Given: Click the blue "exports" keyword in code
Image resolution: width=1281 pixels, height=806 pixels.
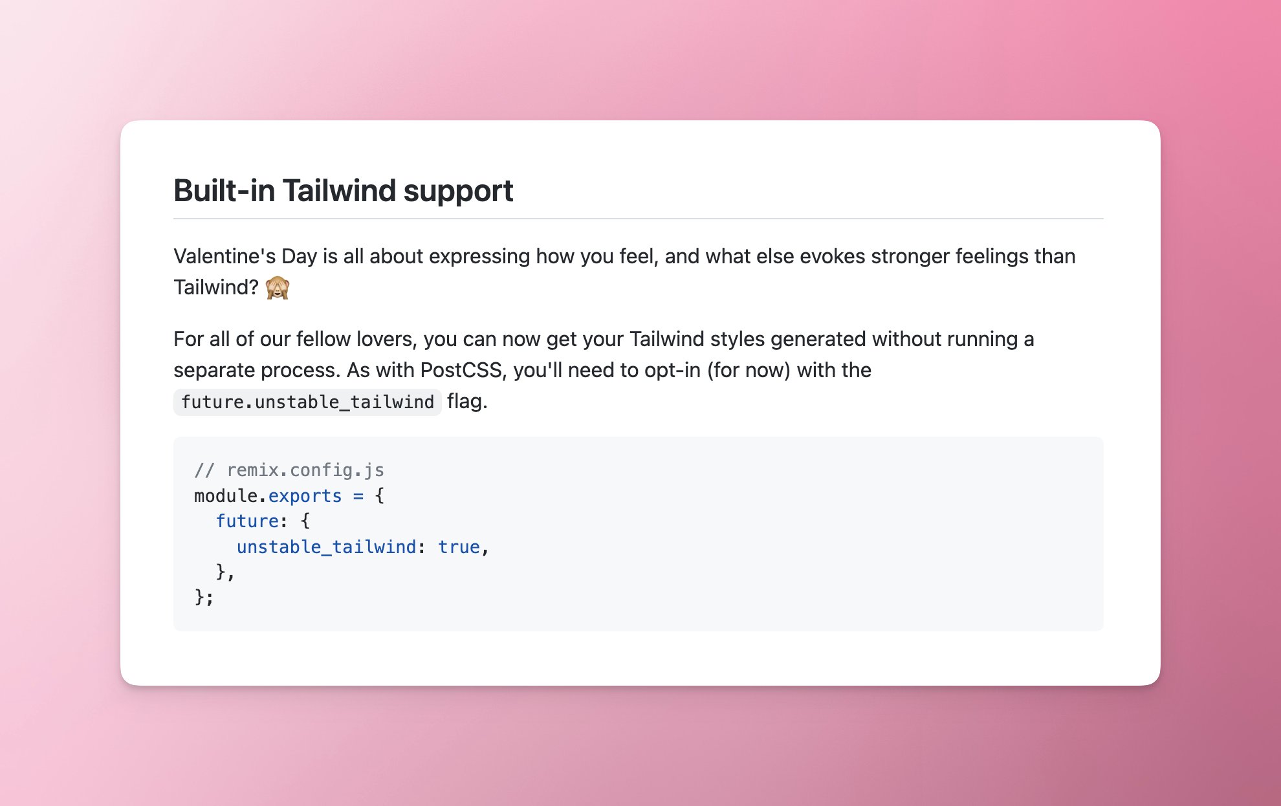Looking at the screenshot, I should tap(305, 496).
